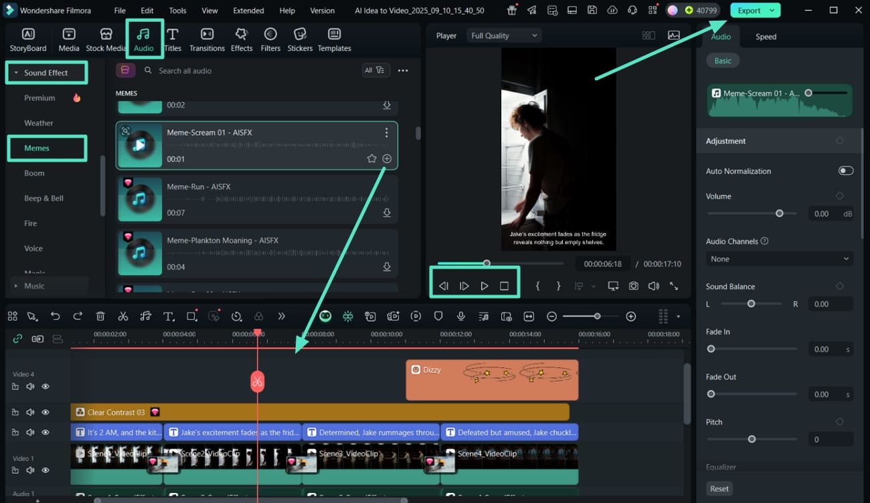Switch to the Speed tab in properties panel

(x=766, y=37)
